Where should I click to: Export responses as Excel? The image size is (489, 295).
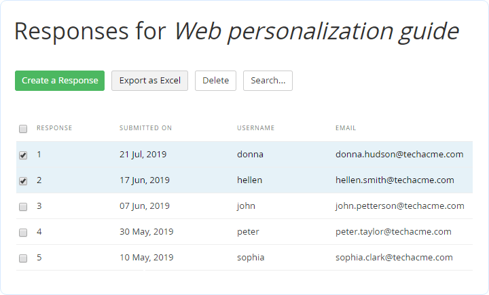click(149, 81)
